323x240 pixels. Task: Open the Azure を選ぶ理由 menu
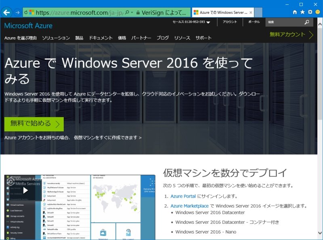(21, 38)
